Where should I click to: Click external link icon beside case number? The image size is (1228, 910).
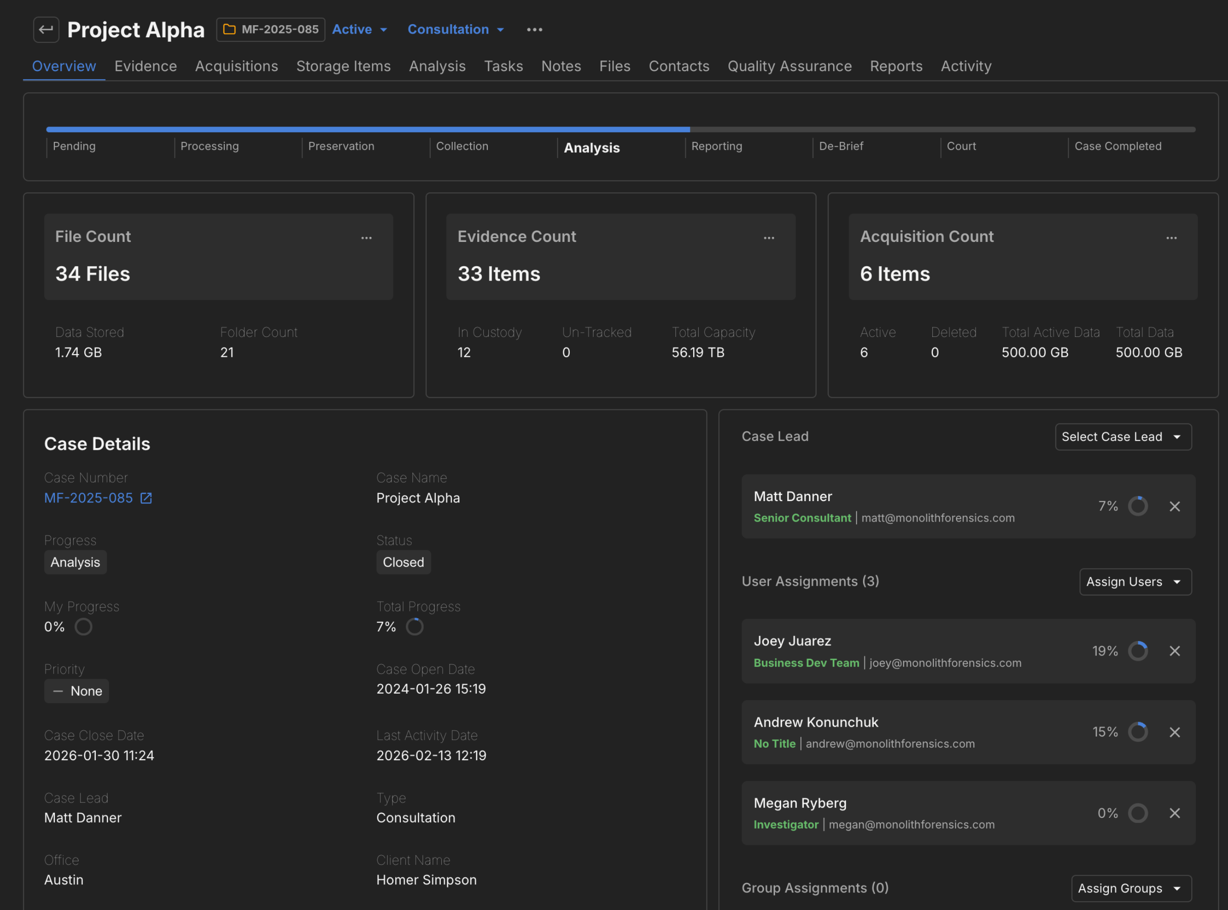(x=146, y=498)
